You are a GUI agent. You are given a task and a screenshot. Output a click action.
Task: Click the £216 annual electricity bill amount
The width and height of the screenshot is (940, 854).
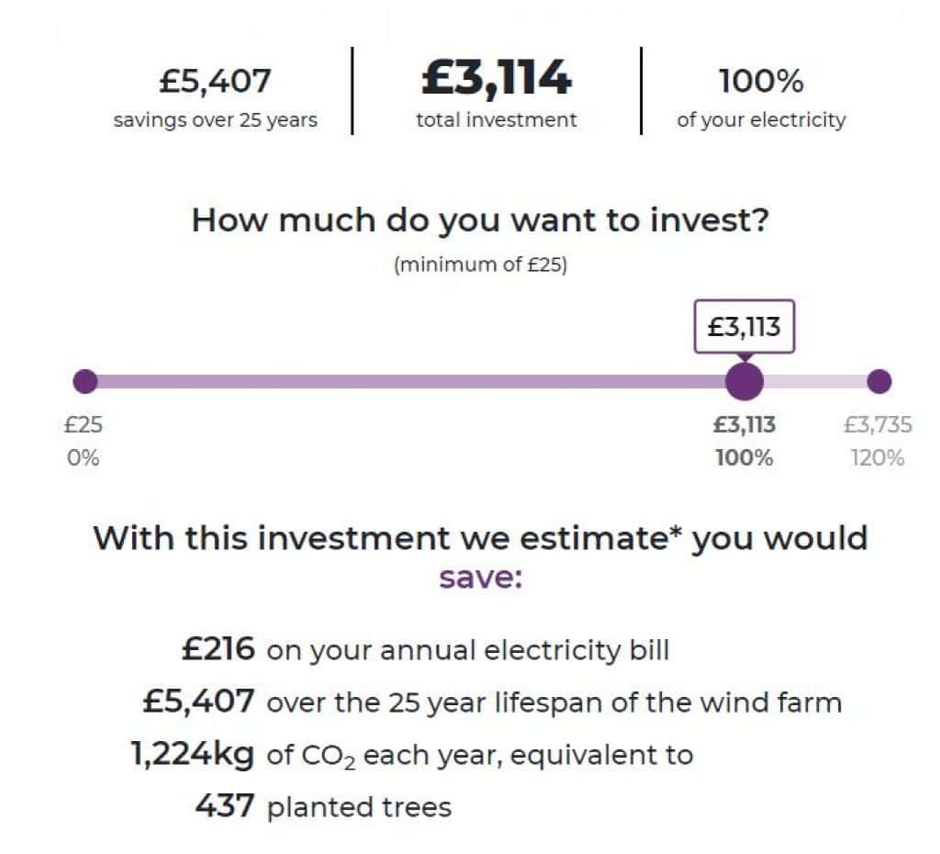(x=218, y=649)
